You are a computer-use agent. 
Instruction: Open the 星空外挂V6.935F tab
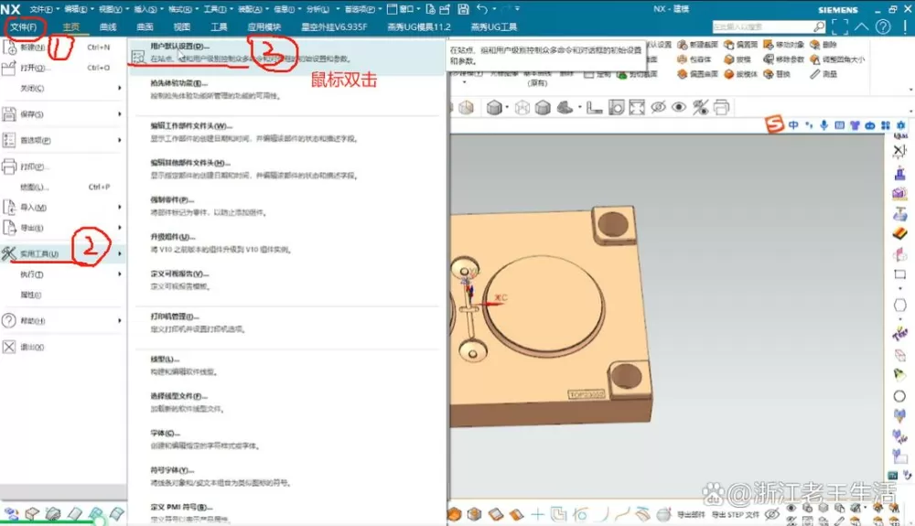point(334,27)
